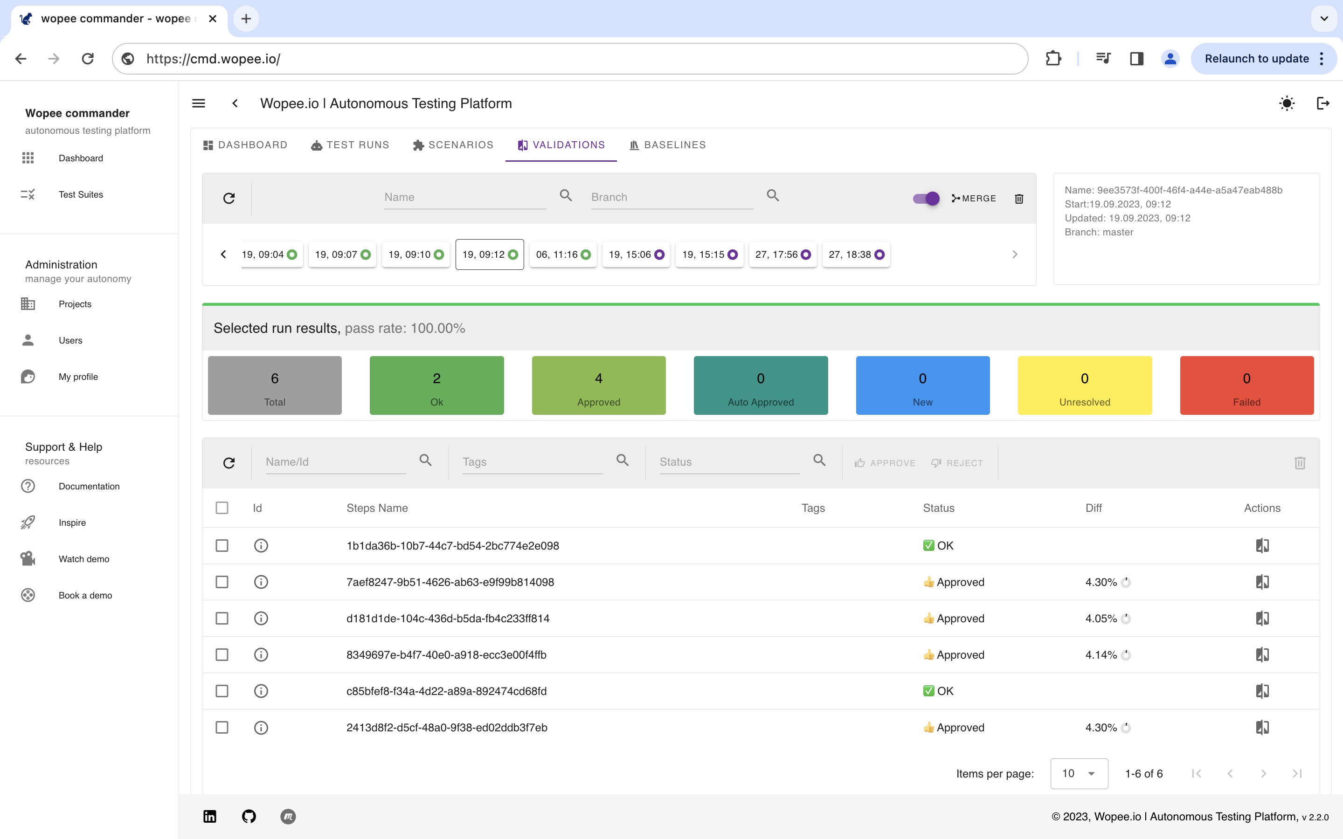Toggle the switch next to MERGE

coord(926,198)
